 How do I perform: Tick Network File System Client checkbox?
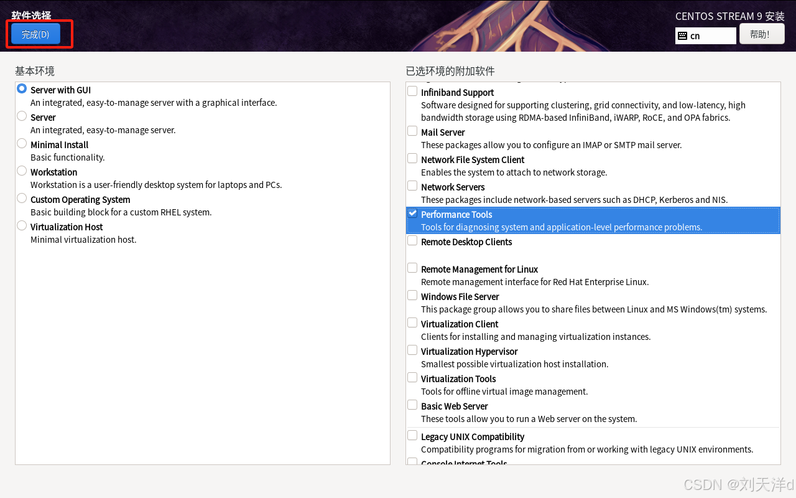coord(412,159)
